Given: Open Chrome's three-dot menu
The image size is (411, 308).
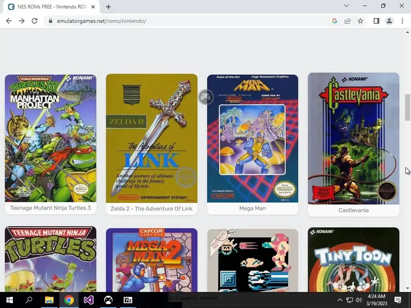Looking at the screenshot, I should [x=402, y=21].
